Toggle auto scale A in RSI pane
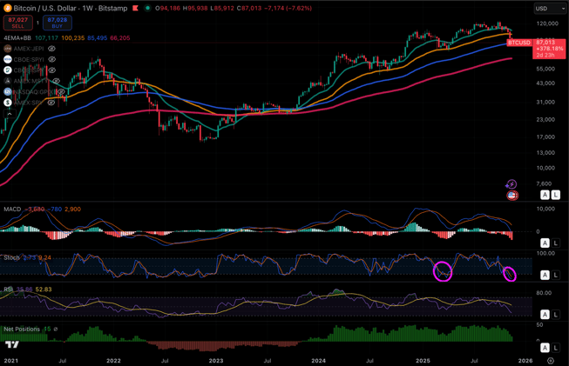Image resolution: width=569 pixels, height=366 pixels. pos(545,315)
